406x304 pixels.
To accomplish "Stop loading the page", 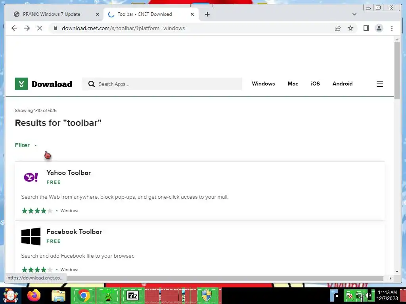I will (x=40, y=28).
